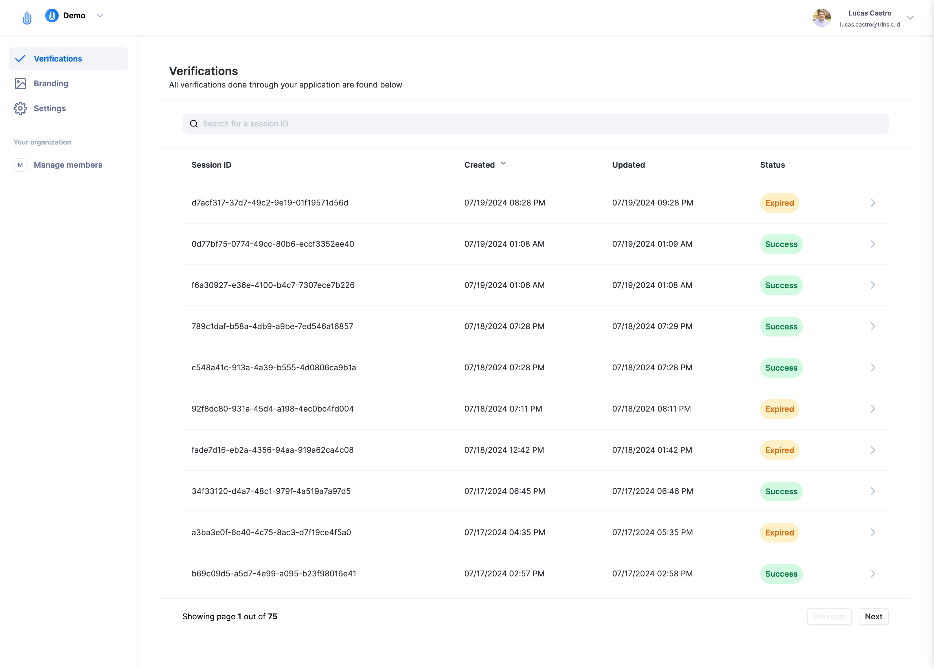Viewport: 934px width, 669px height.
Task: Click Expired badge for session 92f8dc80
Action: click(779, 409)
